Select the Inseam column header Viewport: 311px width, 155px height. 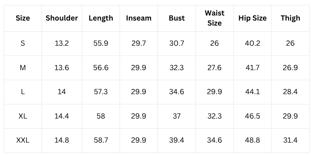point(139,18)
